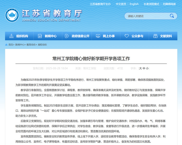Click the 网上办事 monitor icon

coord(98,36)
